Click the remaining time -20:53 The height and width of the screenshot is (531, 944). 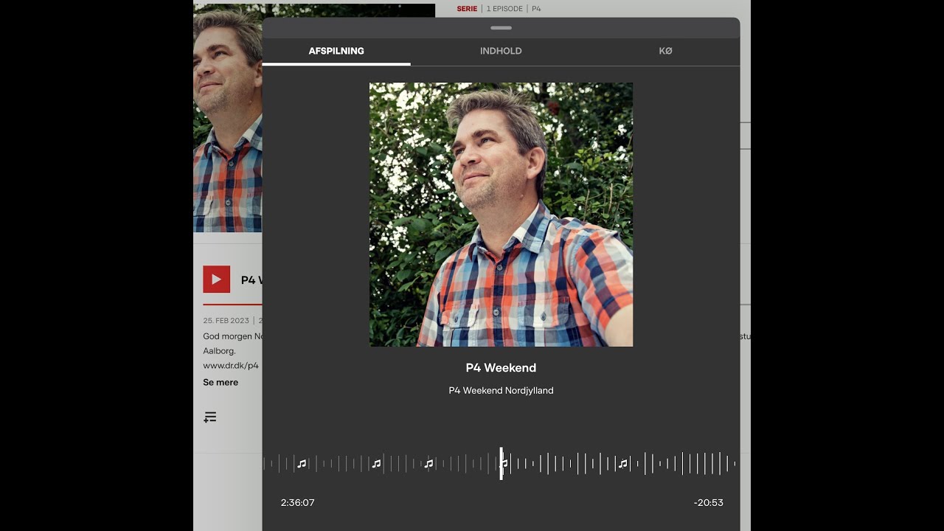click(x=708, y=502)
